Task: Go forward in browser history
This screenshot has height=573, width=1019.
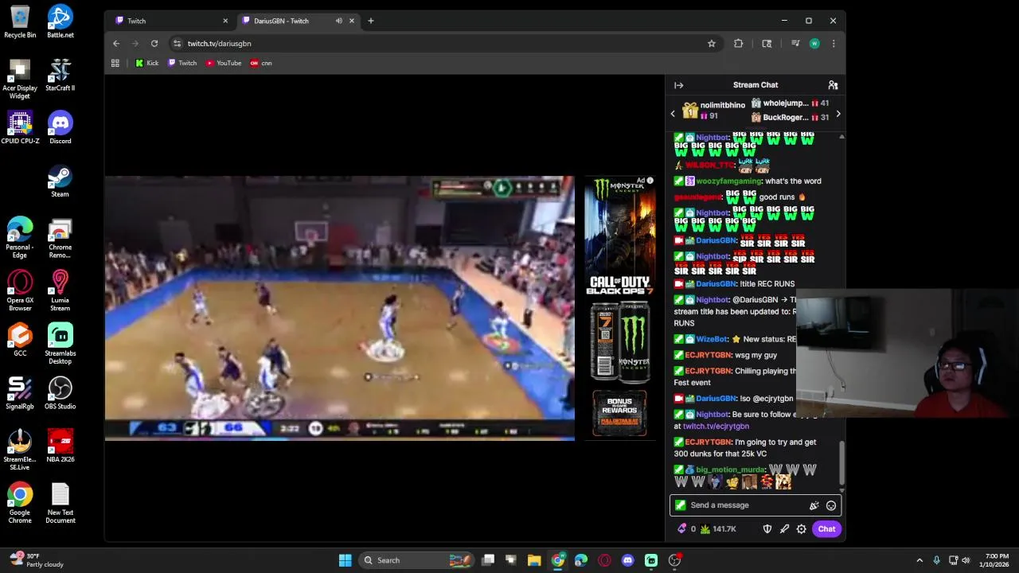Action: [x=135, y=44]
